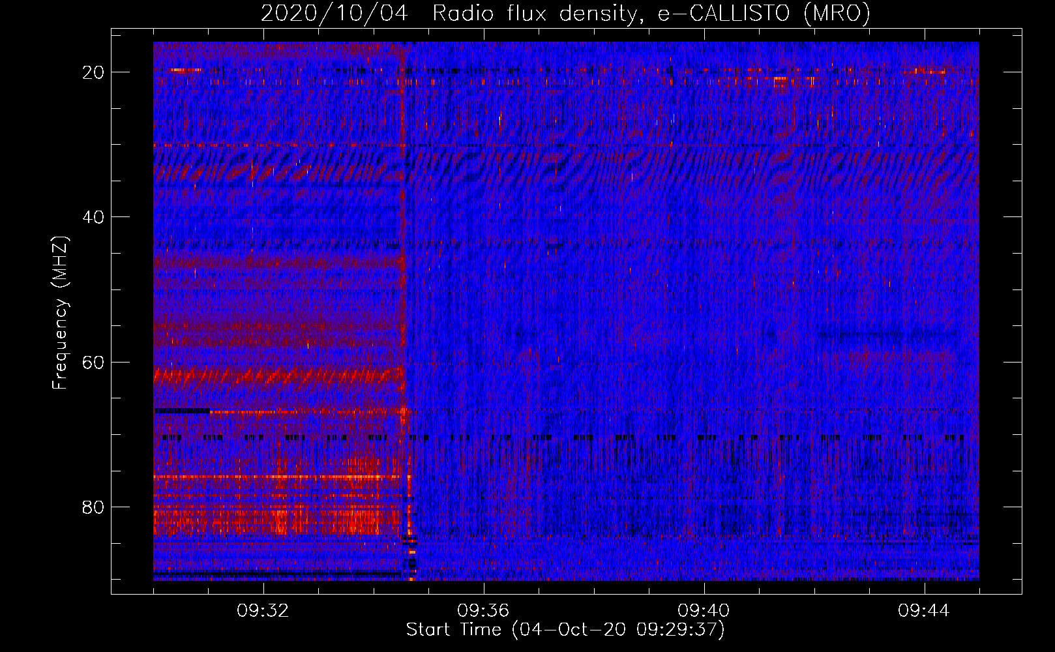Click the 09:32 time tick label
Viewport: 1055px width, 652px height.
point(263,611)
